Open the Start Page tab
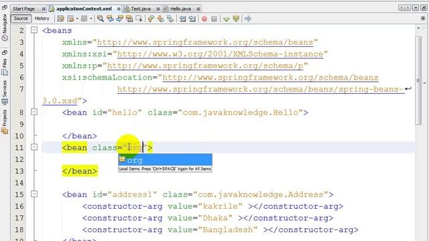 (x=24, y=9)
